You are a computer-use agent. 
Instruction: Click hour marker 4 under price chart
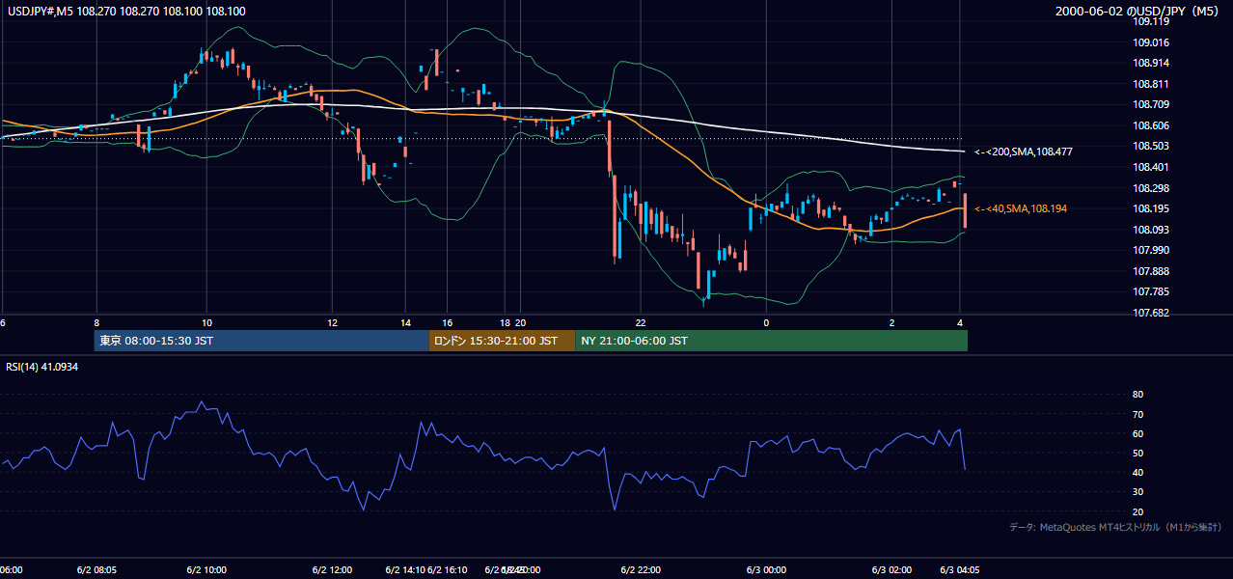(960, 322)
